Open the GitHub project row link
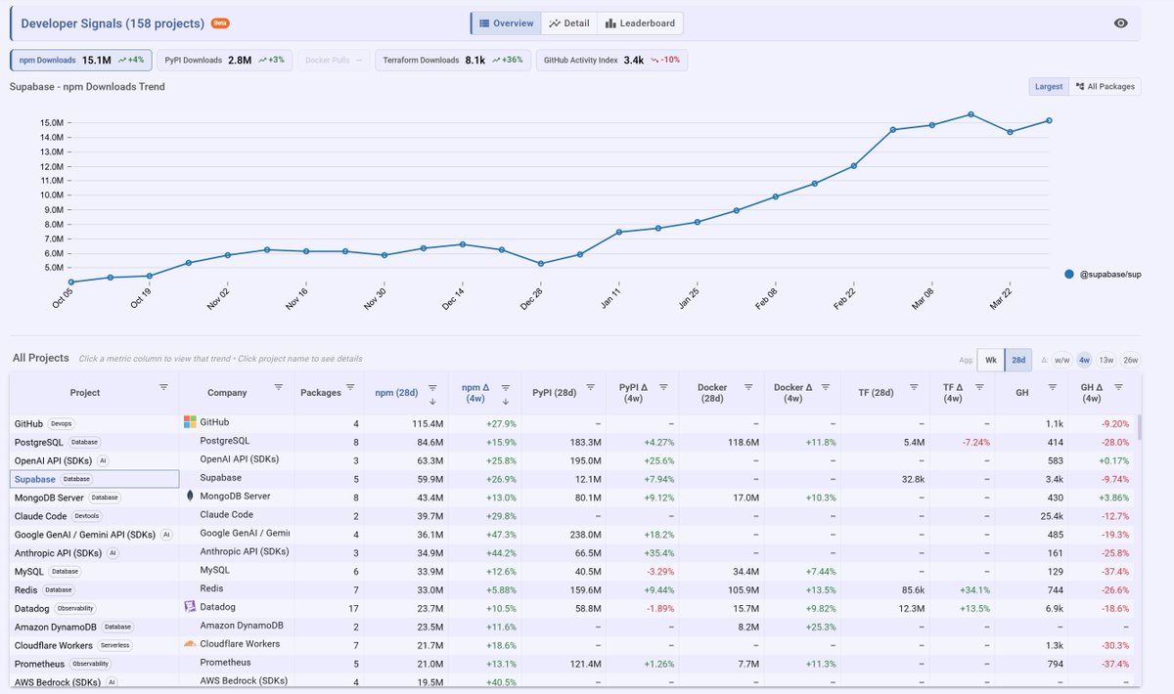 coord(28,424)
